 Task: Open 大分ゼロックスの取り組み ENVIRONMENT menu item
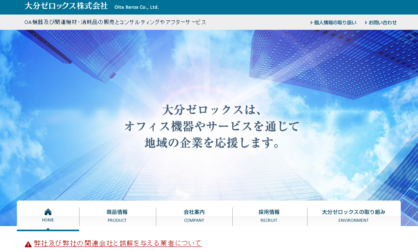pyautogui.click(x=353, y=216)
